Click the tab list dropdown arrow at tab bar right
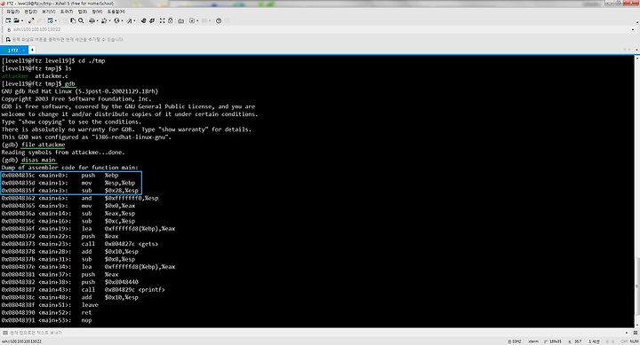 pyautogui.click(x=636, y=50)
